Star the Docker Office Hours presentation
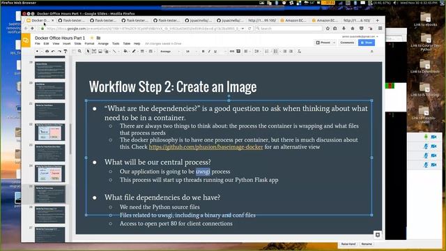The height and width of the screenshot is (251, 446). point(92,38)
